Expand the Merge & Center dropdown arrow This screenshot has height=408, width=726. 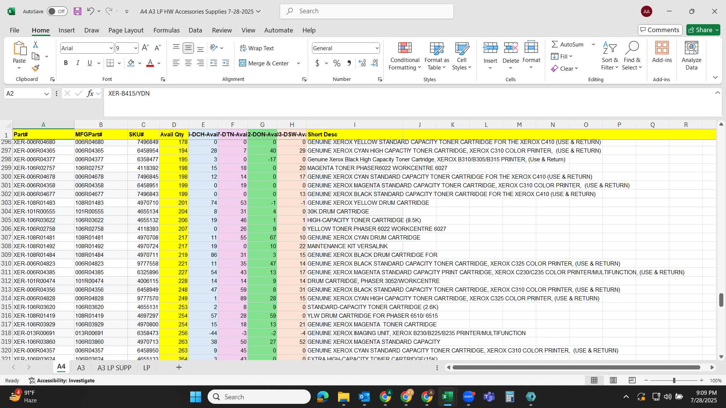(298, 63)
